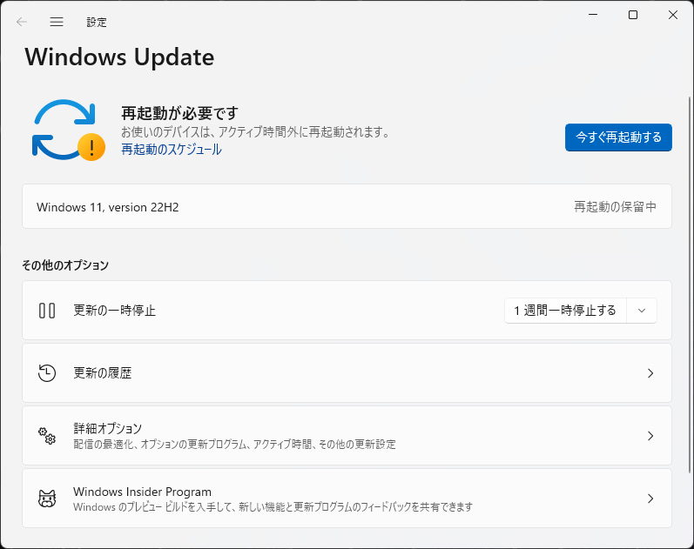Select the 詳細オプション row title
The height and width of the screenshot is (549, 694).
[108, 428]
